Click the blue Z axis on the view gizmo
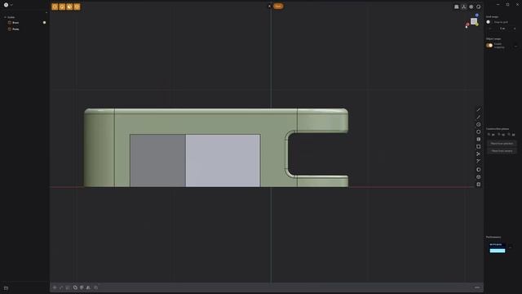The width and height of the screenshot is (522, 294). point(476,16)
